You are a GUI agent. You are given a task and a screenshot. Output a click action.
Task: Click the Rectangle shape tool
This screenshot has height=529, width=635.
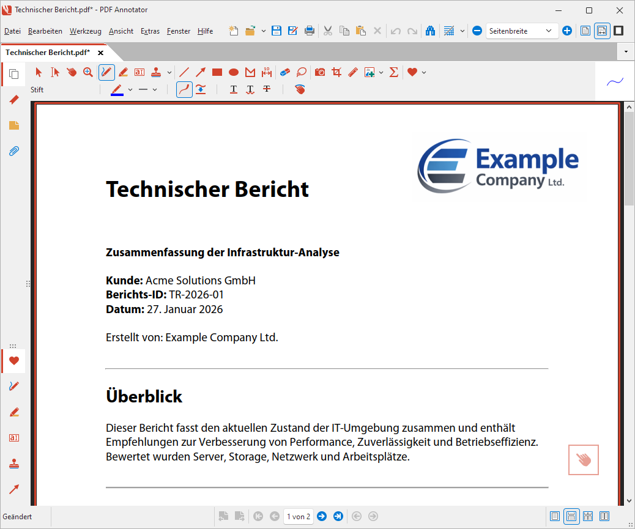[x=217, y=72]
